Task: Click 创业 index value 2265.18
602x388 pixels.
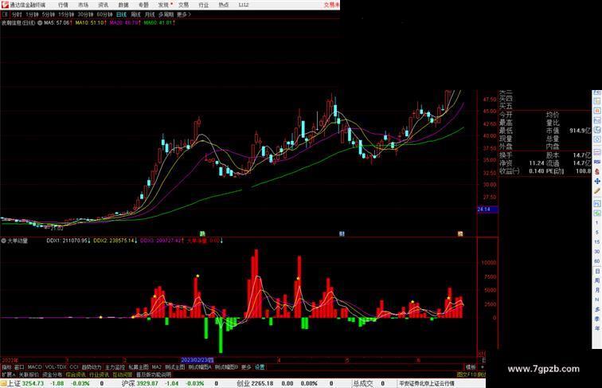Action: [x=263, y=383]
